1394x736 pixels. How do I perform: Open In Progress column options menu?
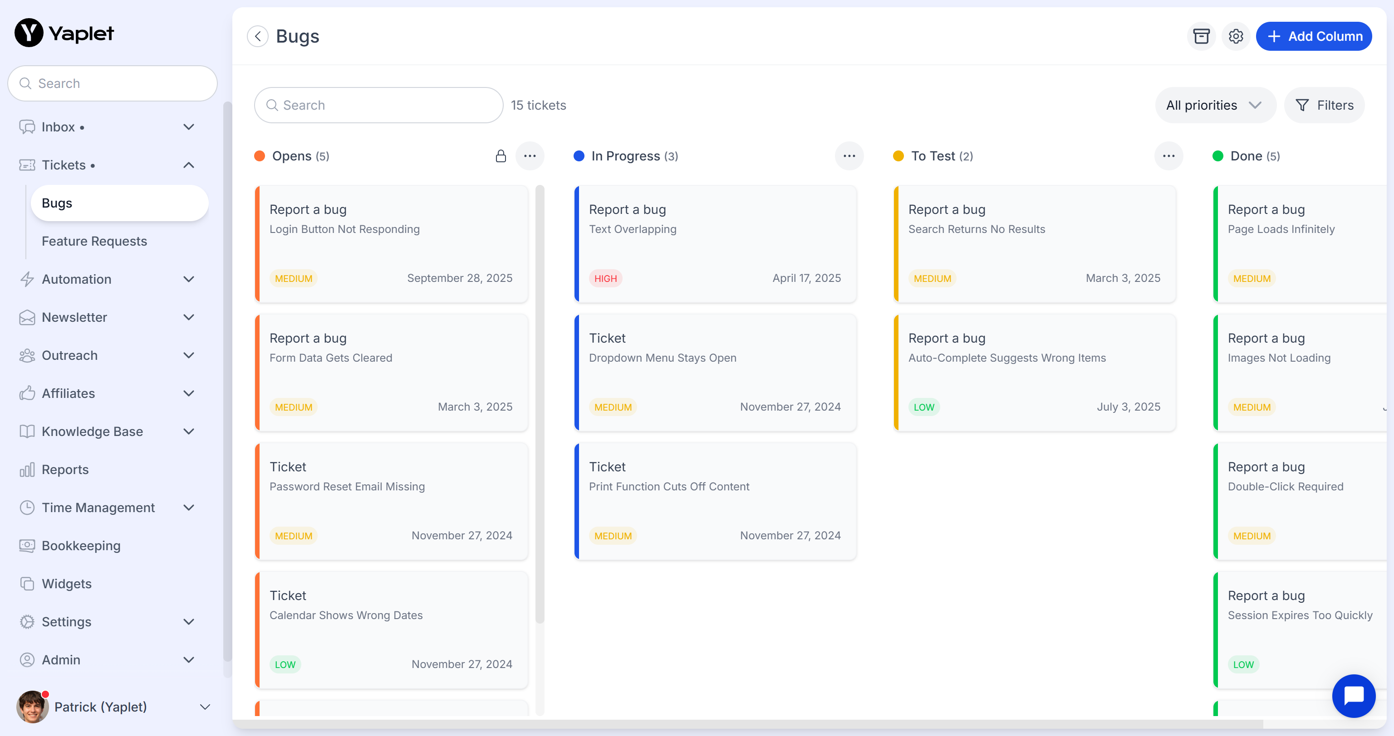coord(849,156)
